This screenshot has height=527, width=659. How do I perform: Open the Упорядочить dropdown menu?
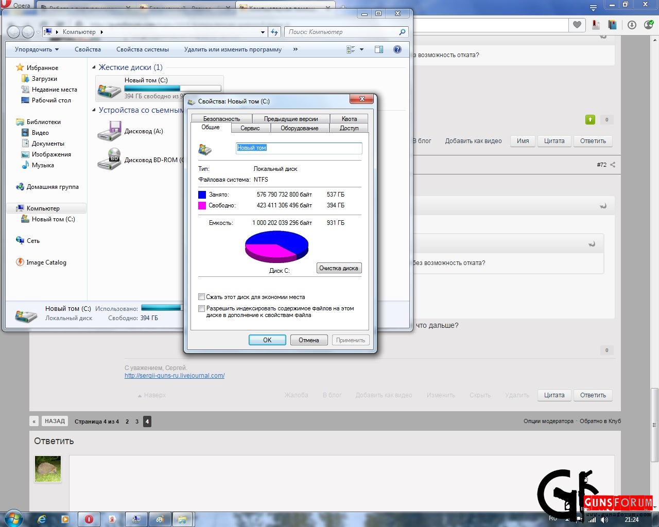click(x=37, y=49)
